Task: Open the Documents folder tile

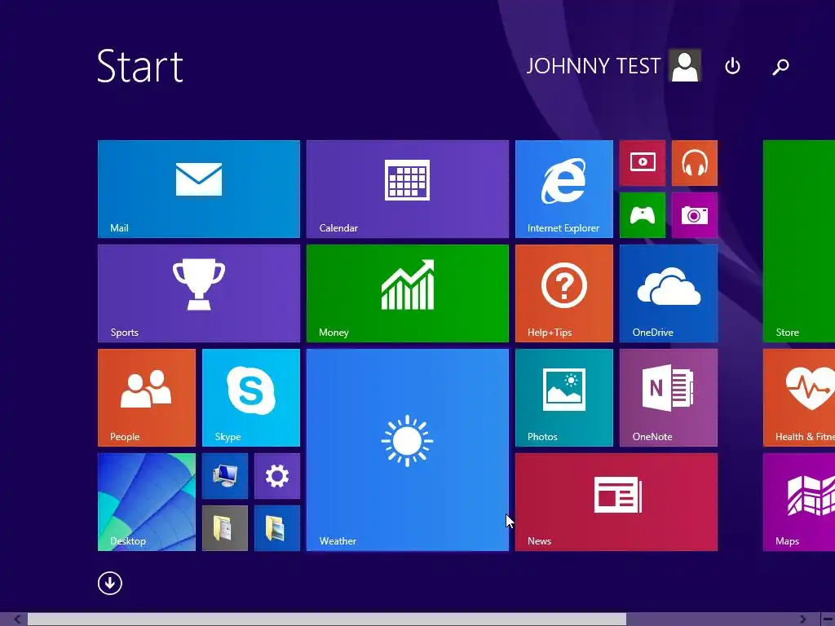Action: coord(225,528)
